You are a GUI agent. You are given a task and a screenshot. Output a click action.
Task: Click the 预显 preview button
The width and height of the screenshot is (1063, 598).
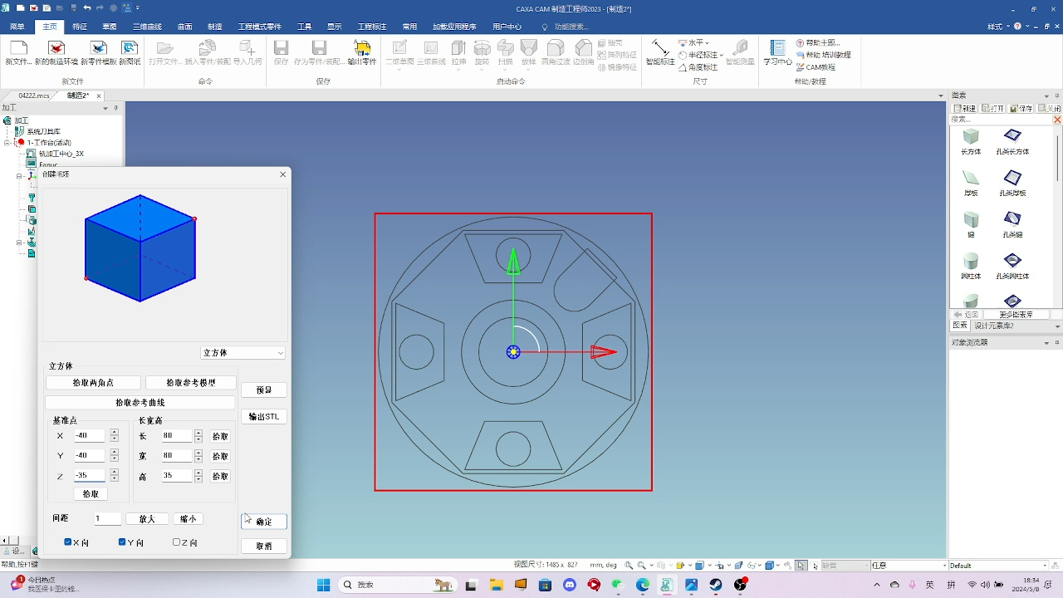[x=264, y=390]
